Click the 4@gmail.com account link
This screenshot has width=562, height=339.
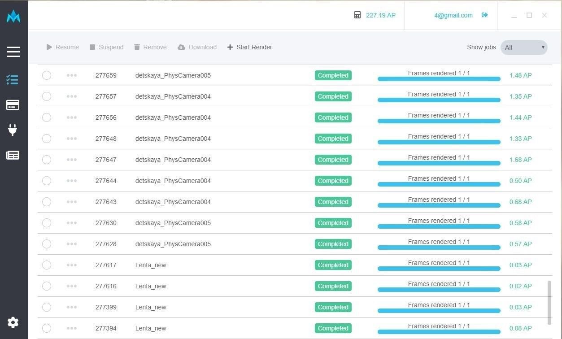coord(453,15)
